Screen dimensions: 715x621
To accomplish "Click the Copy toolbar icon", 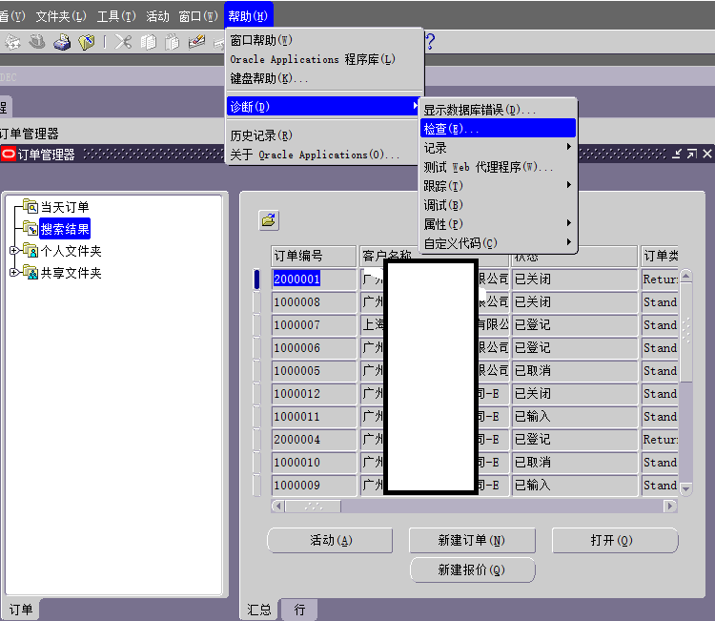I will 149,42.
